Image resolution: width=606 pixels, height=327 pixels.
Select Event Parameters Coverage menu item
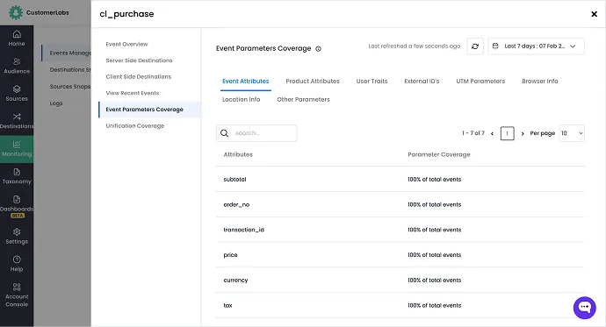(x=149, y=110)
